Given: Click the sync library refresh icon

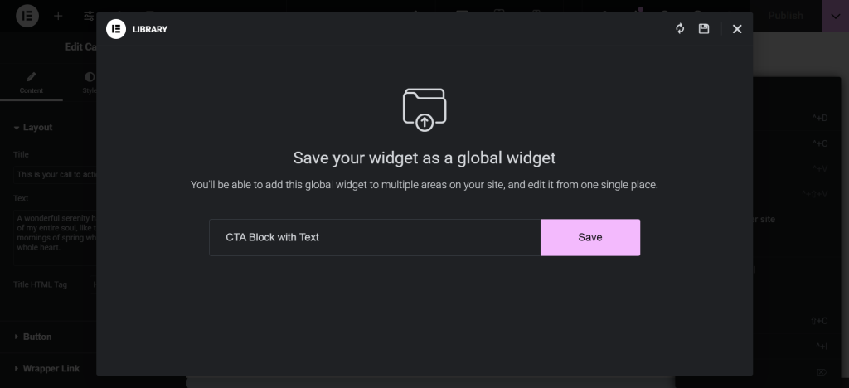Looking at the screenshot, I should pos(680,29).
